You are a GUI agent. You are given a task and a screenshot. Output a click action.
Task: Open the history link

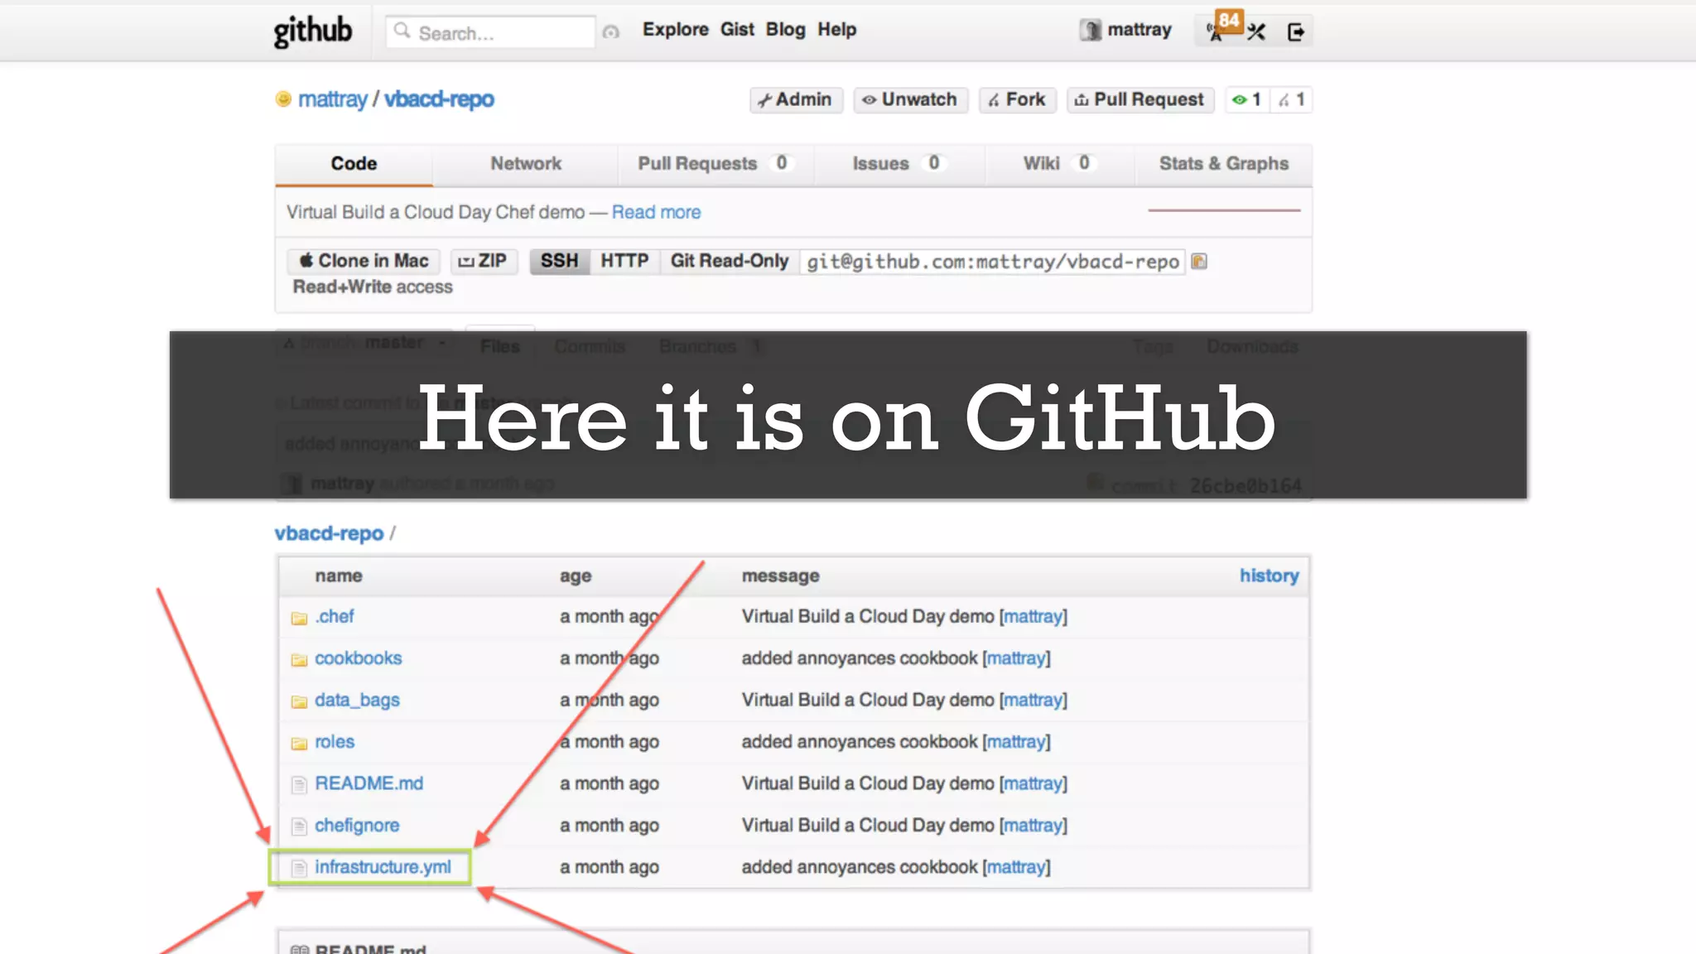coord(1269,576)
